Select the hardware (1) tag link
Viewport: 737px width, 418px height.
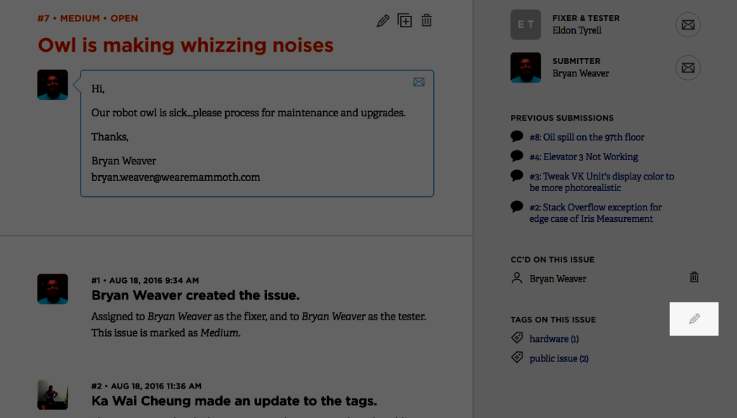click(554, 338)
